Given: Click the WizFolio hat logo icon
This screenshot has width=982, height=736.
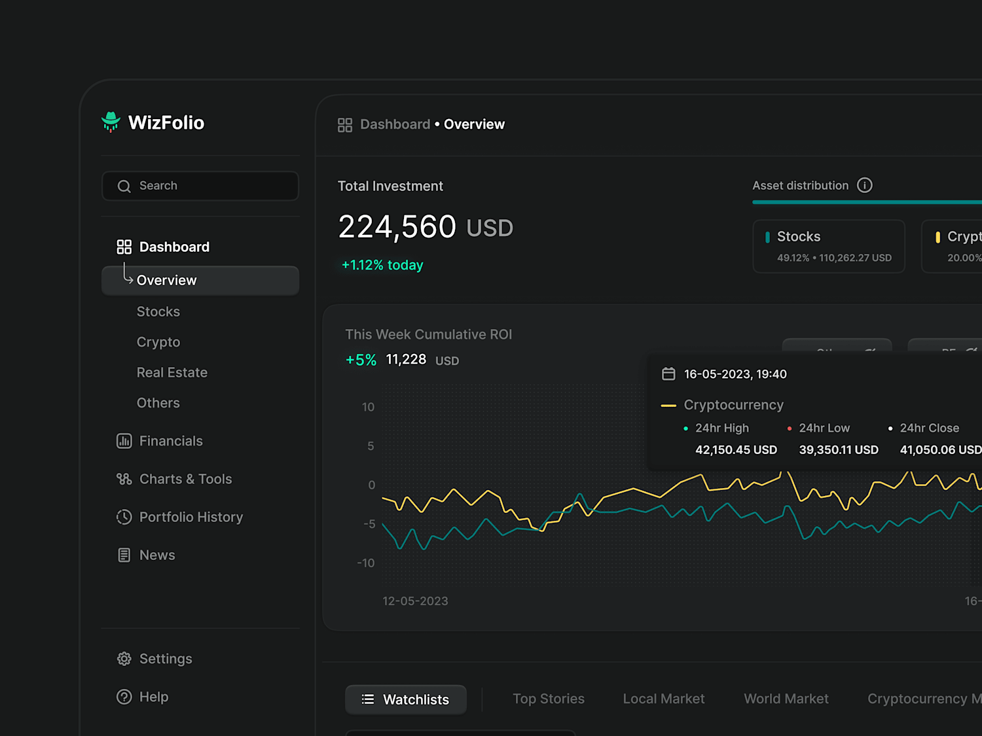Looking at the screenshot, I should click(111, 122).
